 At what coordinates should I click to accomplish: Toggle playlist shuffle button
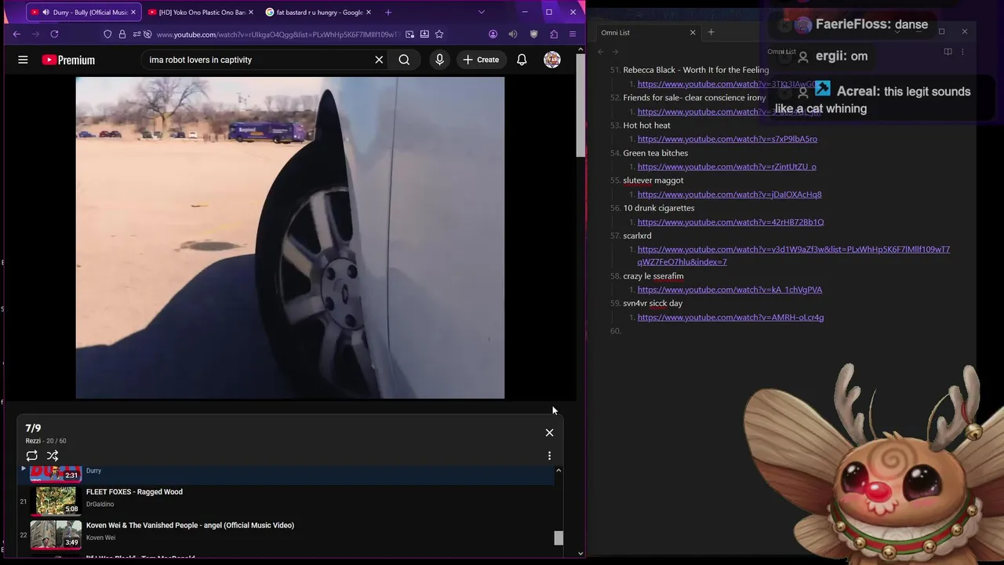tap(53, 456)
